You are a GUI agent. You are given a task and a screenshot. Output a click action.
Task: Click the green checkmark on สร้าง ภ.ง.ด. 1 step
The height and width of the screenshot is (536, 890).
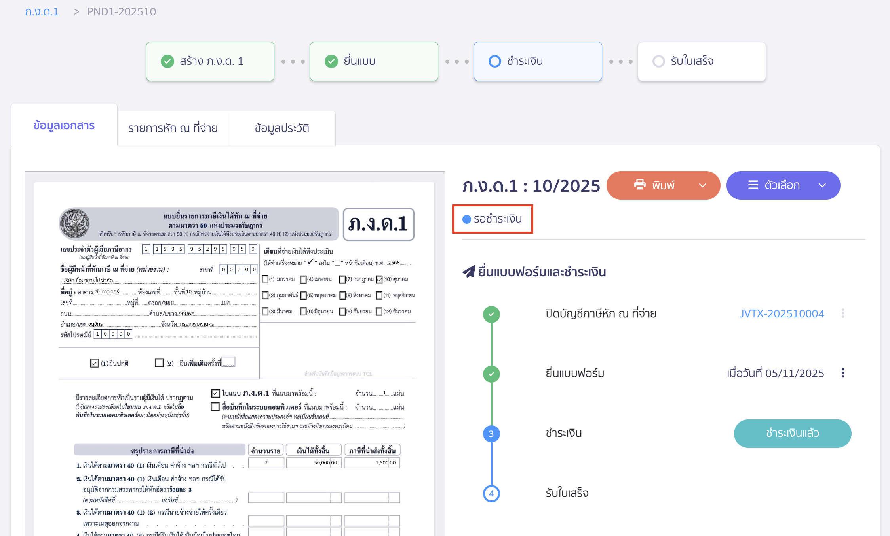(168, 61)
